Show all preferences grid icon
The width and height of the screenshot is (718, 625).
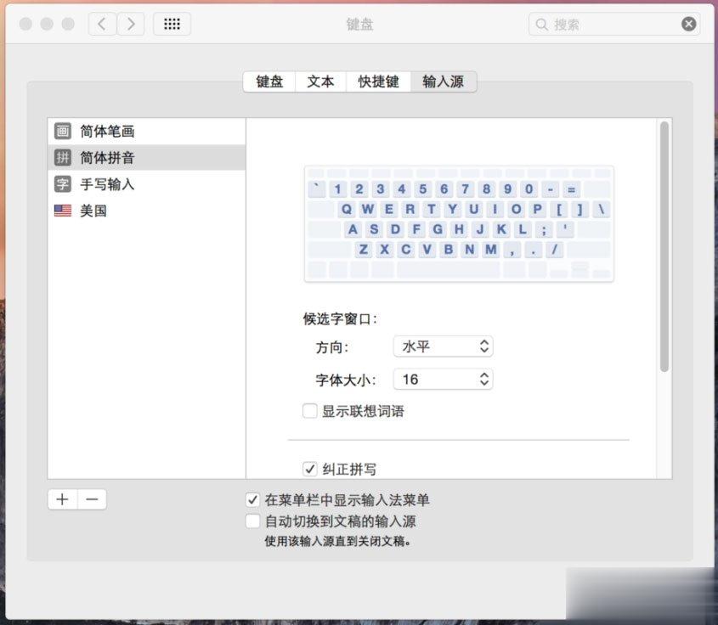coord(172,24)
